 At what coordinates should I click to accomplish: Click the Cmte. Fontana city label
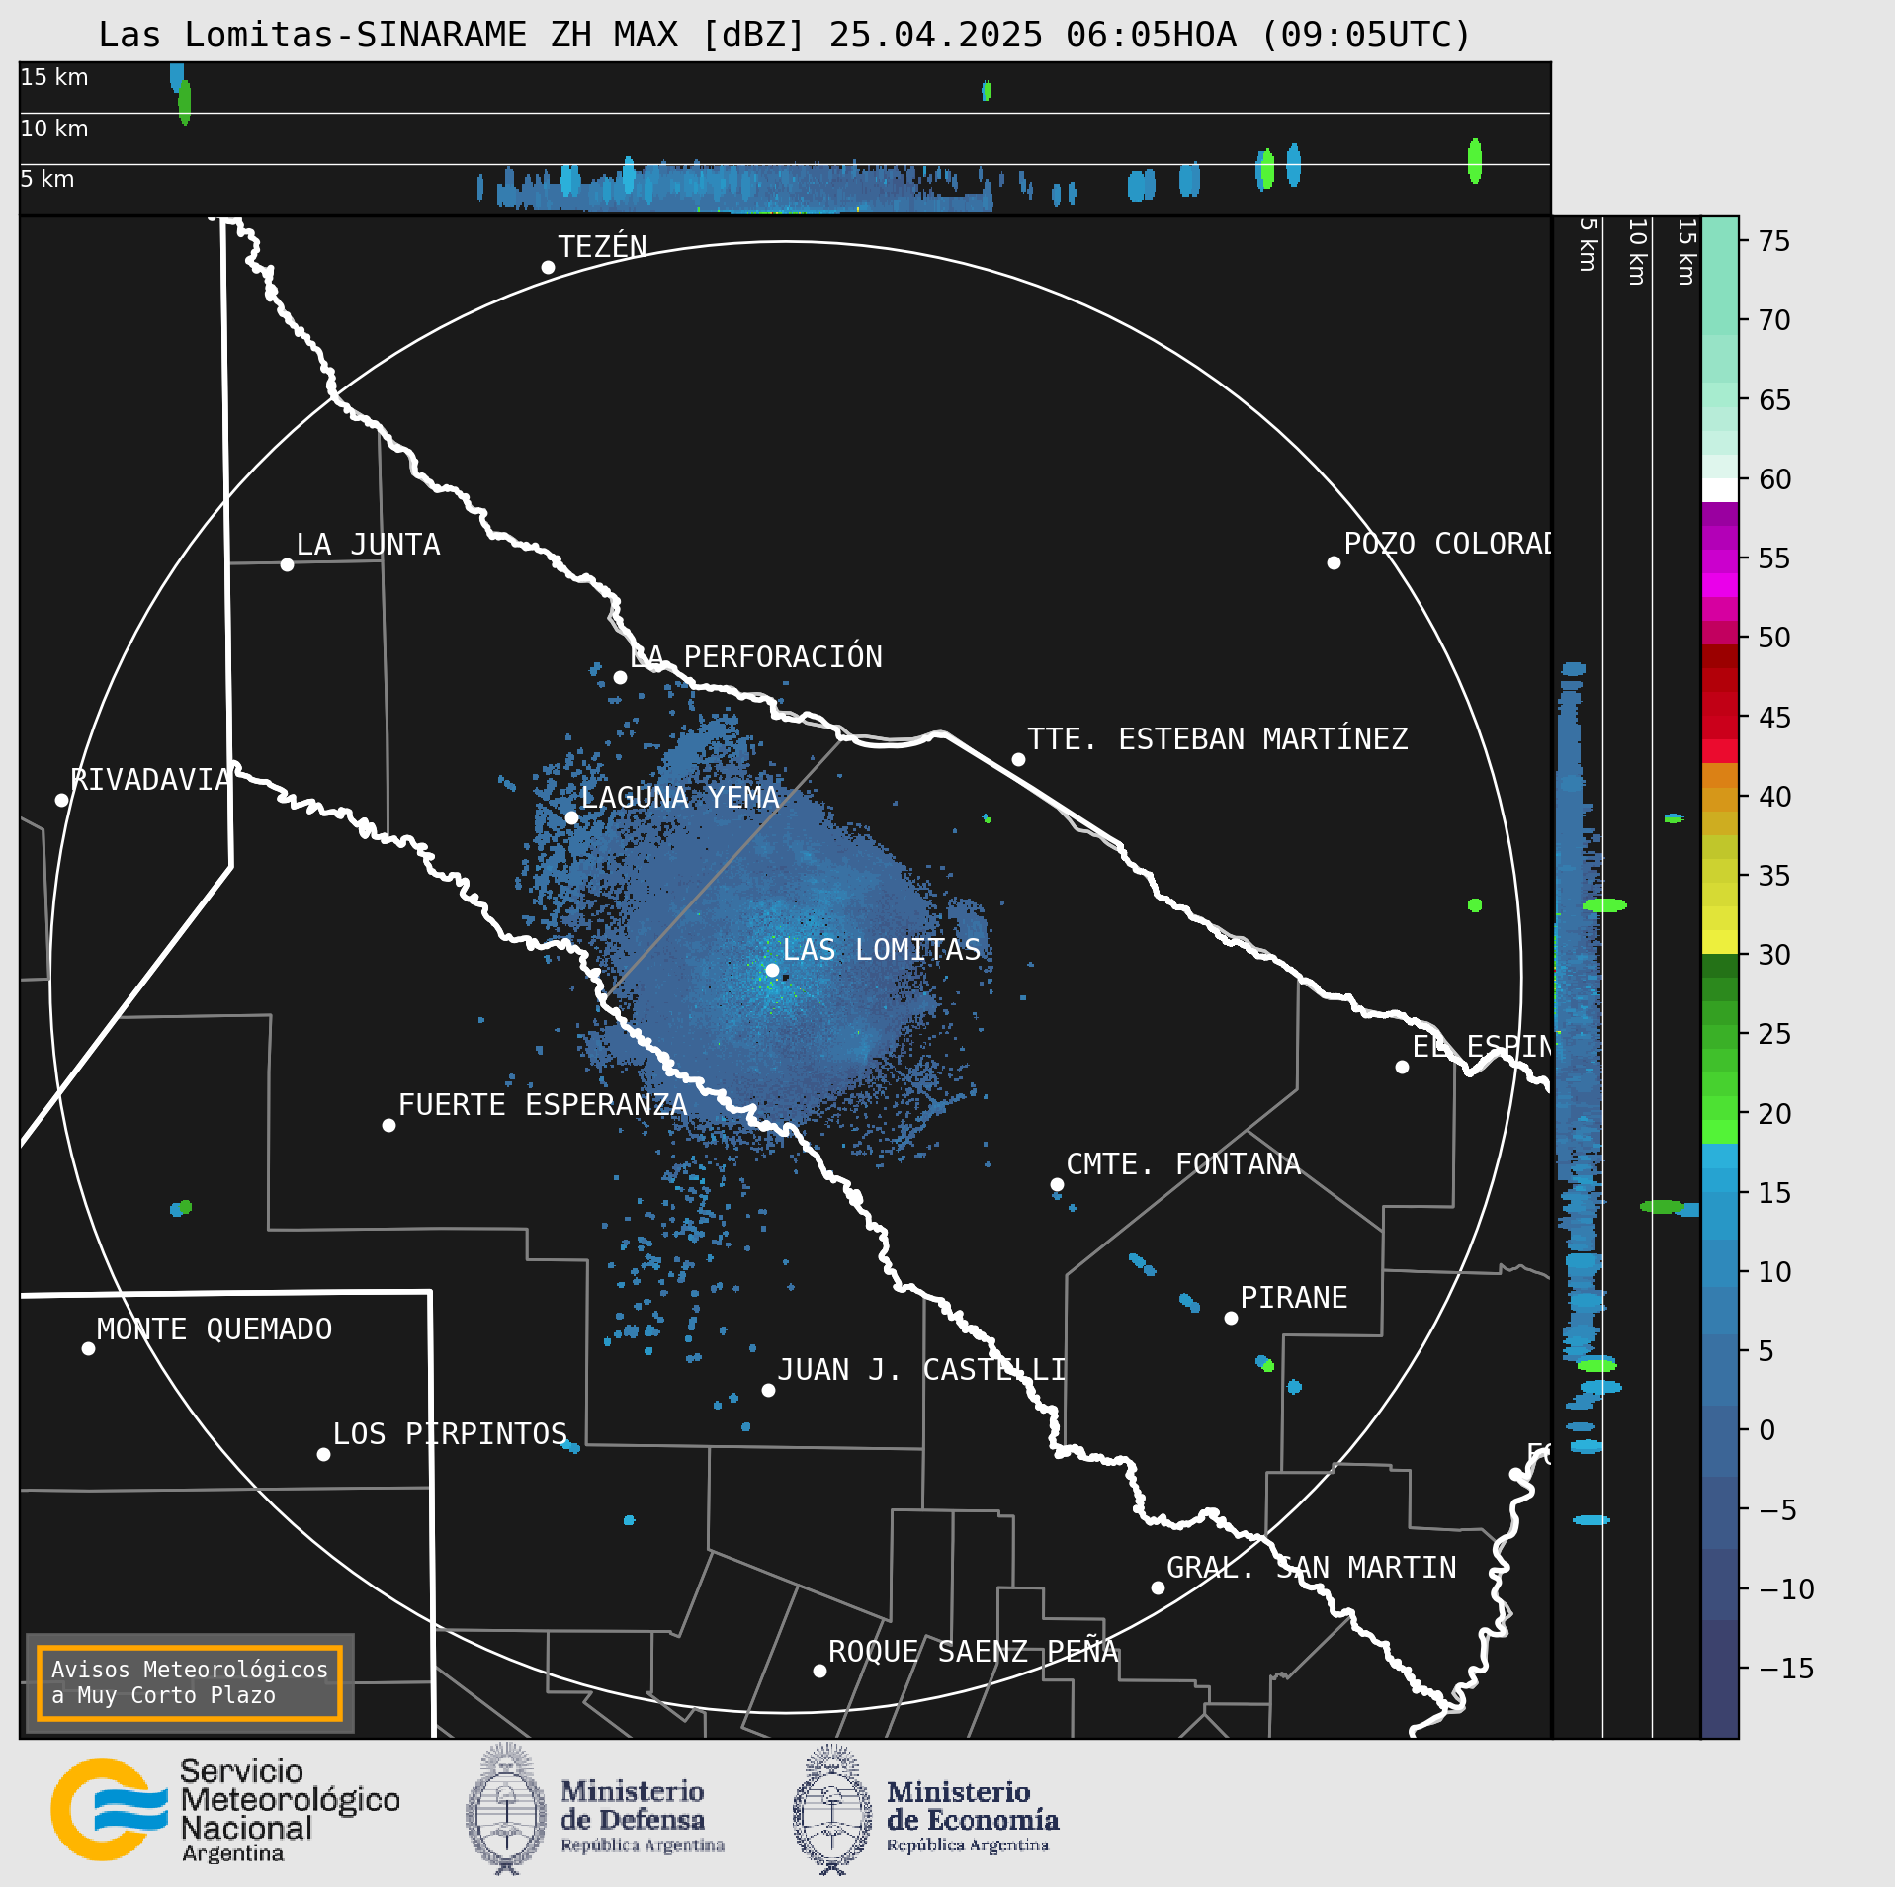(1183, 1163)
